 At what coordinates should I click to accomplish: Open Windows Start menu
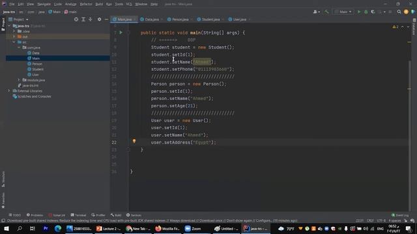pyautogui.click(x=7, y=228)
